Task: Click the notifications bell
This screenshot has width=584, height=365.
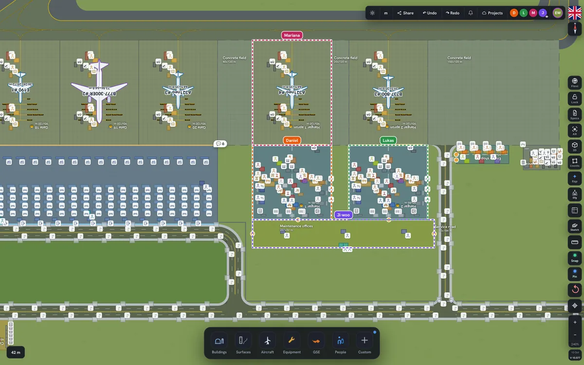Action: [471, 13]
